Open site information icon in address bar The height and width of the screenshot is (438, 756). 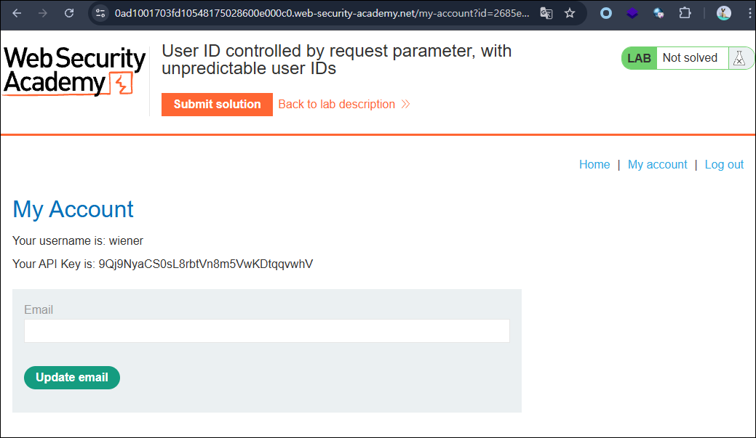pos(100,13)
